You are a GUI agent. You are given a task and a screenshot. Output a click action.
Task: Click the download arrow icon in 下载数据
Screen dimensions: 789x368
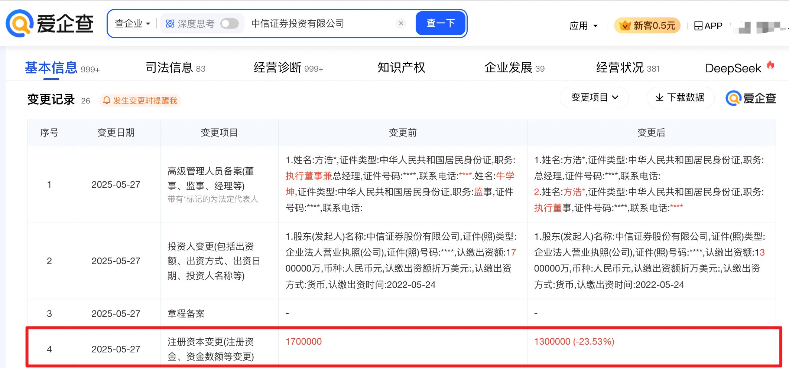point(659,98)
